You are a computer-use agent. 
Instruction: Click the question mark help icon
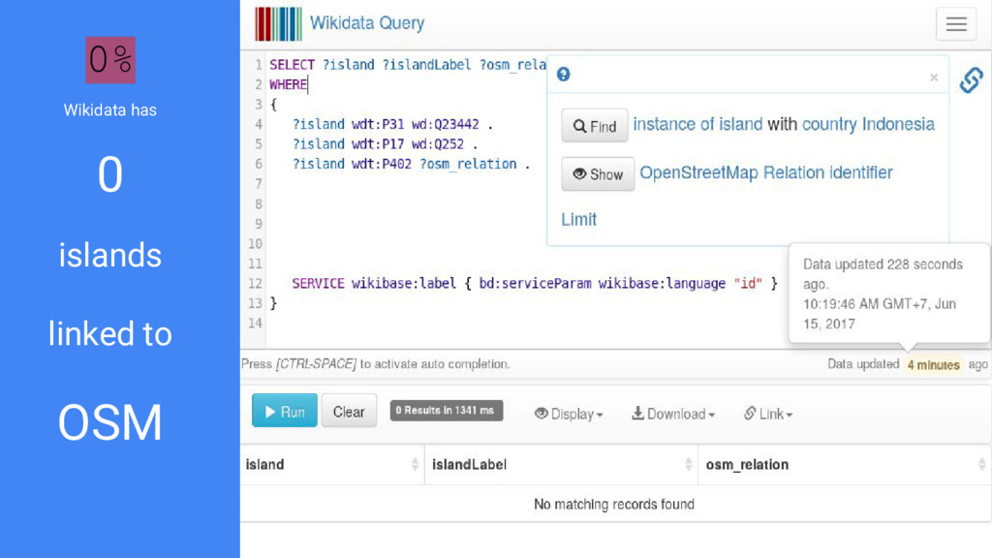coord(563,75)
